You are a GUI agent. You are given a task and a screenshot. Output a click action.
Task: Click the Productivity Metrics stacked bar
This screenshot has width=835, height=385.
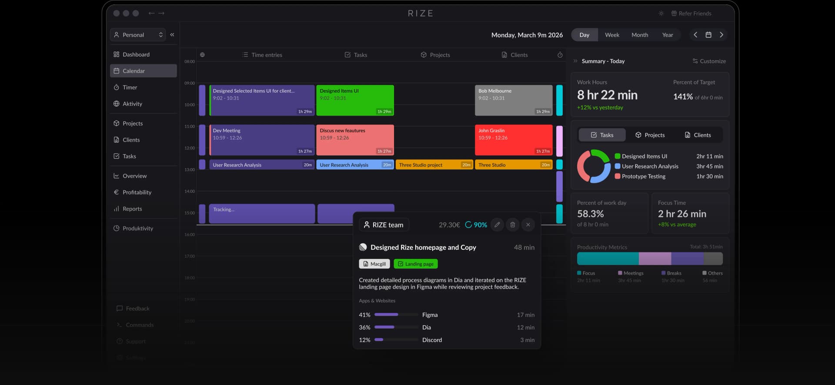(650, 259)
